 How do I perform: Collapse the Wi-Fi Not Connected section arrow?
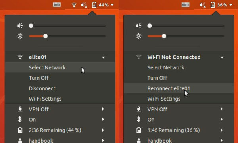coord(222,57)
